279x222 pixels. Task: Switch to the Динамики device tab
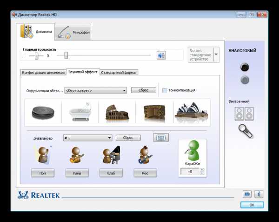point(35,32)
